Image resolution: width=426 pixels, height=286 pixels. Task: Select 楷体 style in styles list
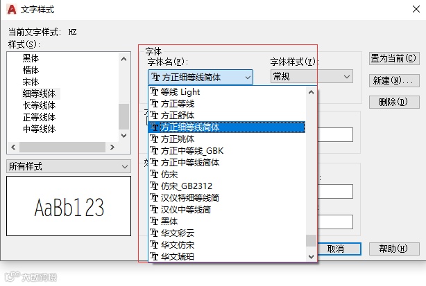pyautogui.click(x=31, y=70)
